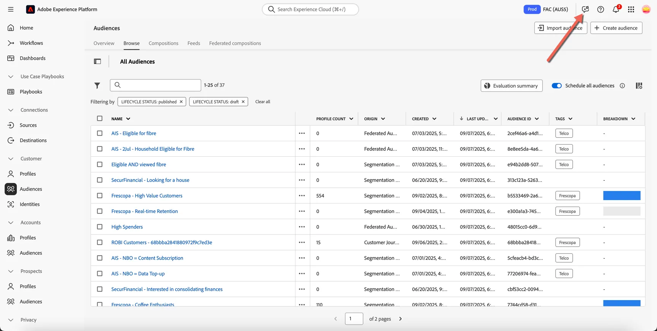Open Identities in the sidebar
The height and width of the screenshot is (331, 657).
point(30,204)
